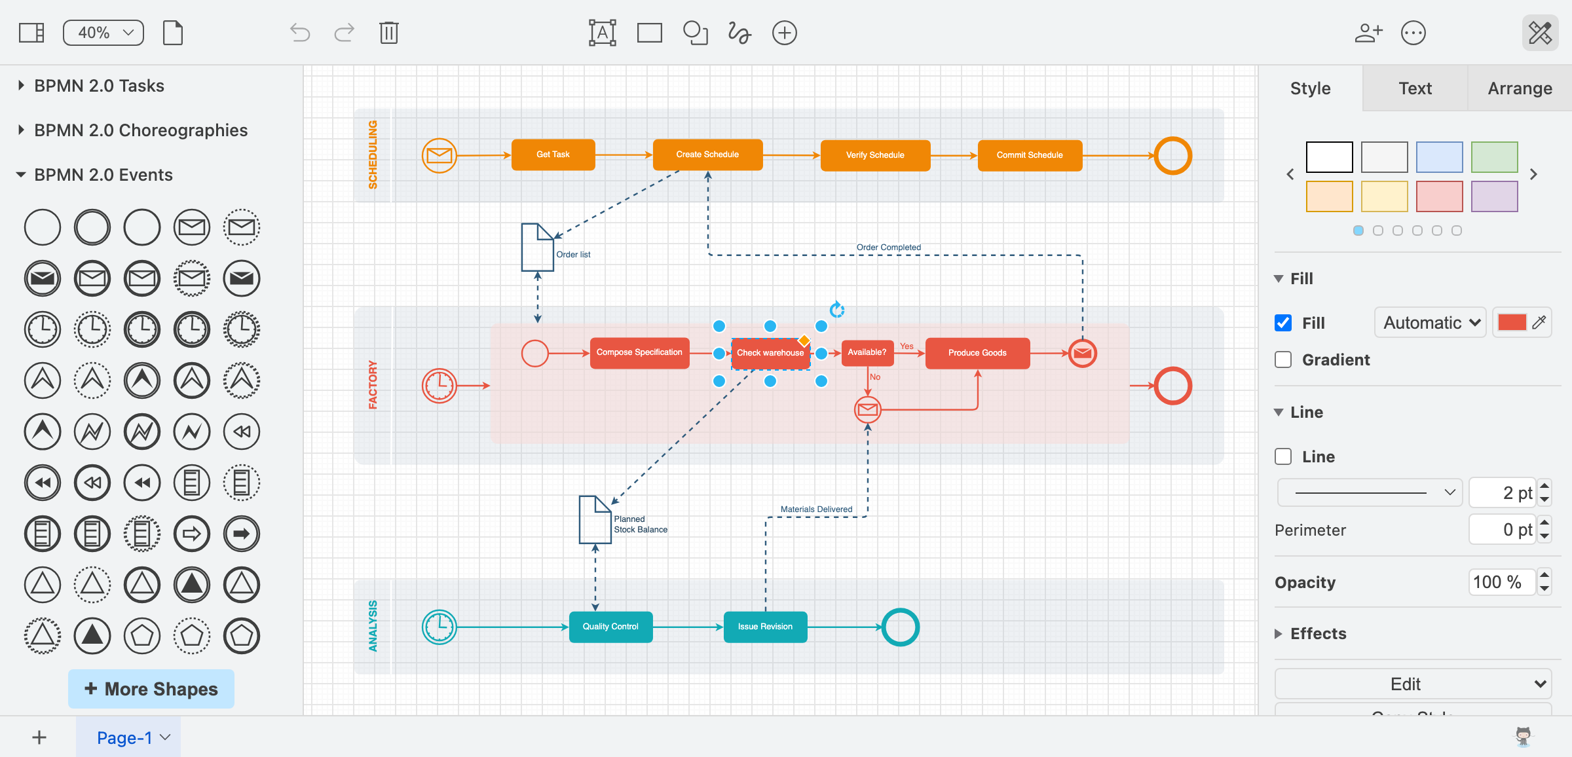Switch to the Text tab

tap(1415, 88)
